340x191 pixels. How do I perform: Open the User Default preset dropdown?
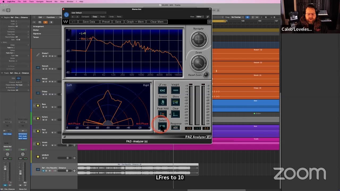tap(88, 13)
